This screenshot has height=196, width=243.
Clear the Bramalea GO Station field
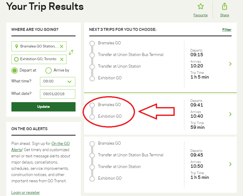tap(62, 46)
